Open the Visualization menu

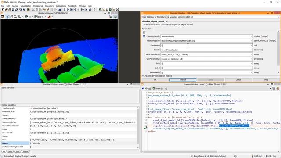[x=26, y=6]
